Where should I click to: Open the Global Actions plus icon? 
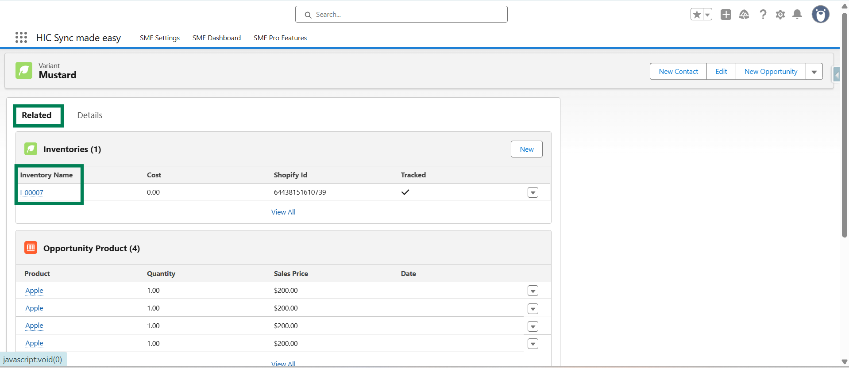tap(726, 15)
